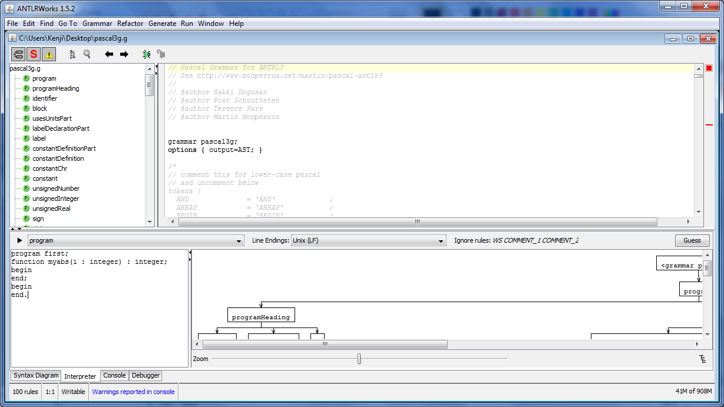Click the '41M of 908M' memory indicator
The image size is (724, 407).
693,392
